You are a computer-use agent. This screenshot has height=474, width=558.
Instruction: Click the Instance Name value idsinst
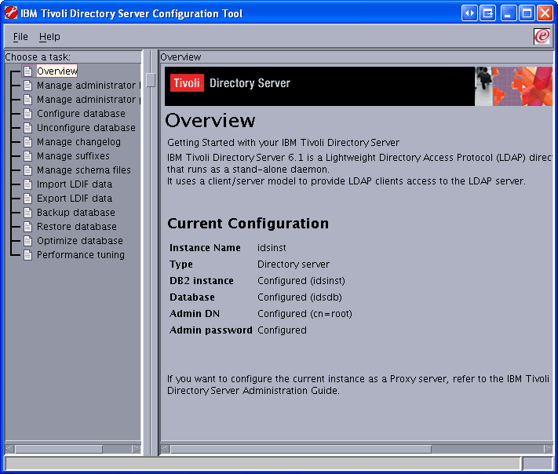[272, 248]
